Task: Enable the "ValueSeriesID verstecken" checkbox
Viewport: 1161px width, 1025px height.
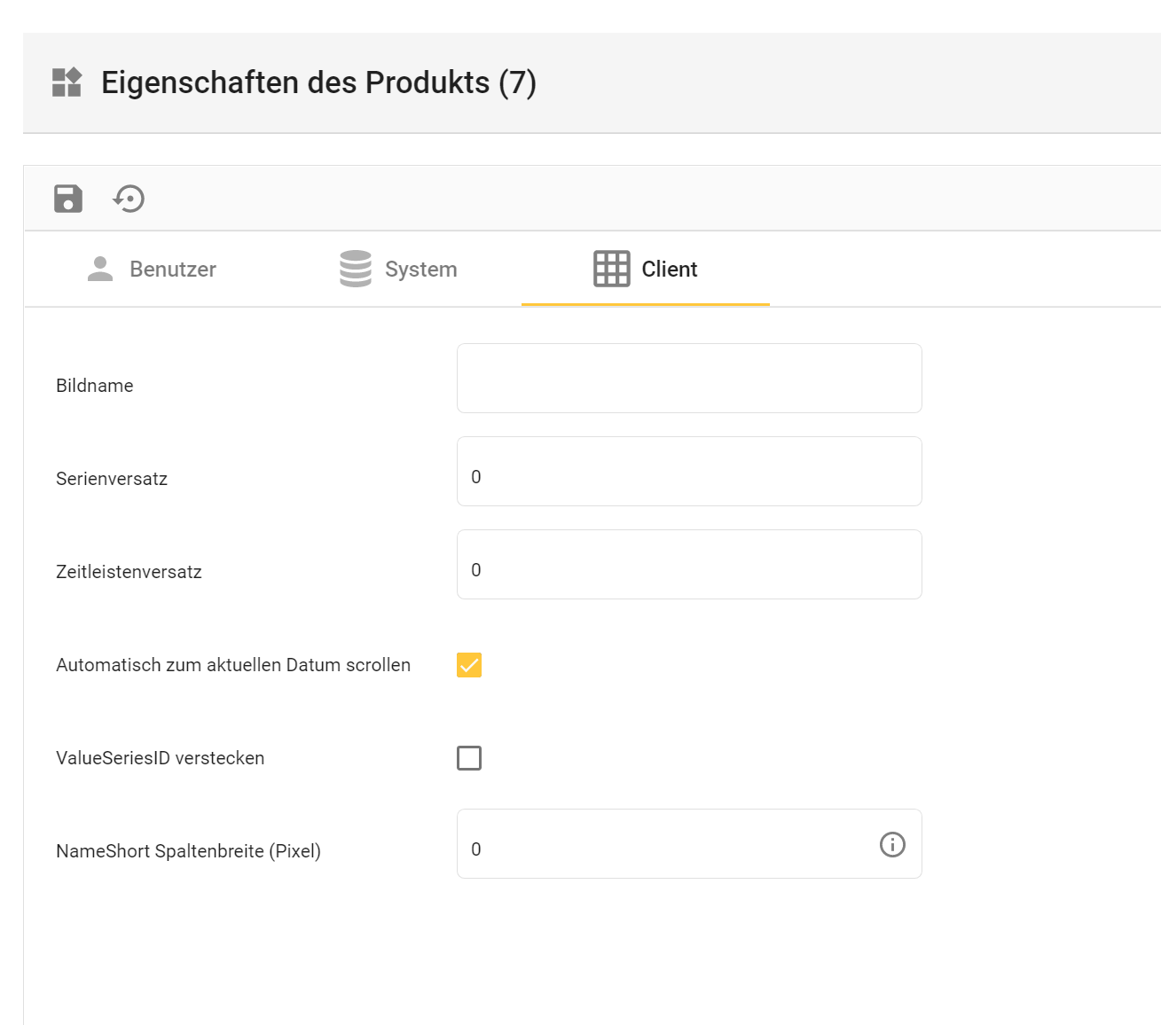Action: (468, 758)
